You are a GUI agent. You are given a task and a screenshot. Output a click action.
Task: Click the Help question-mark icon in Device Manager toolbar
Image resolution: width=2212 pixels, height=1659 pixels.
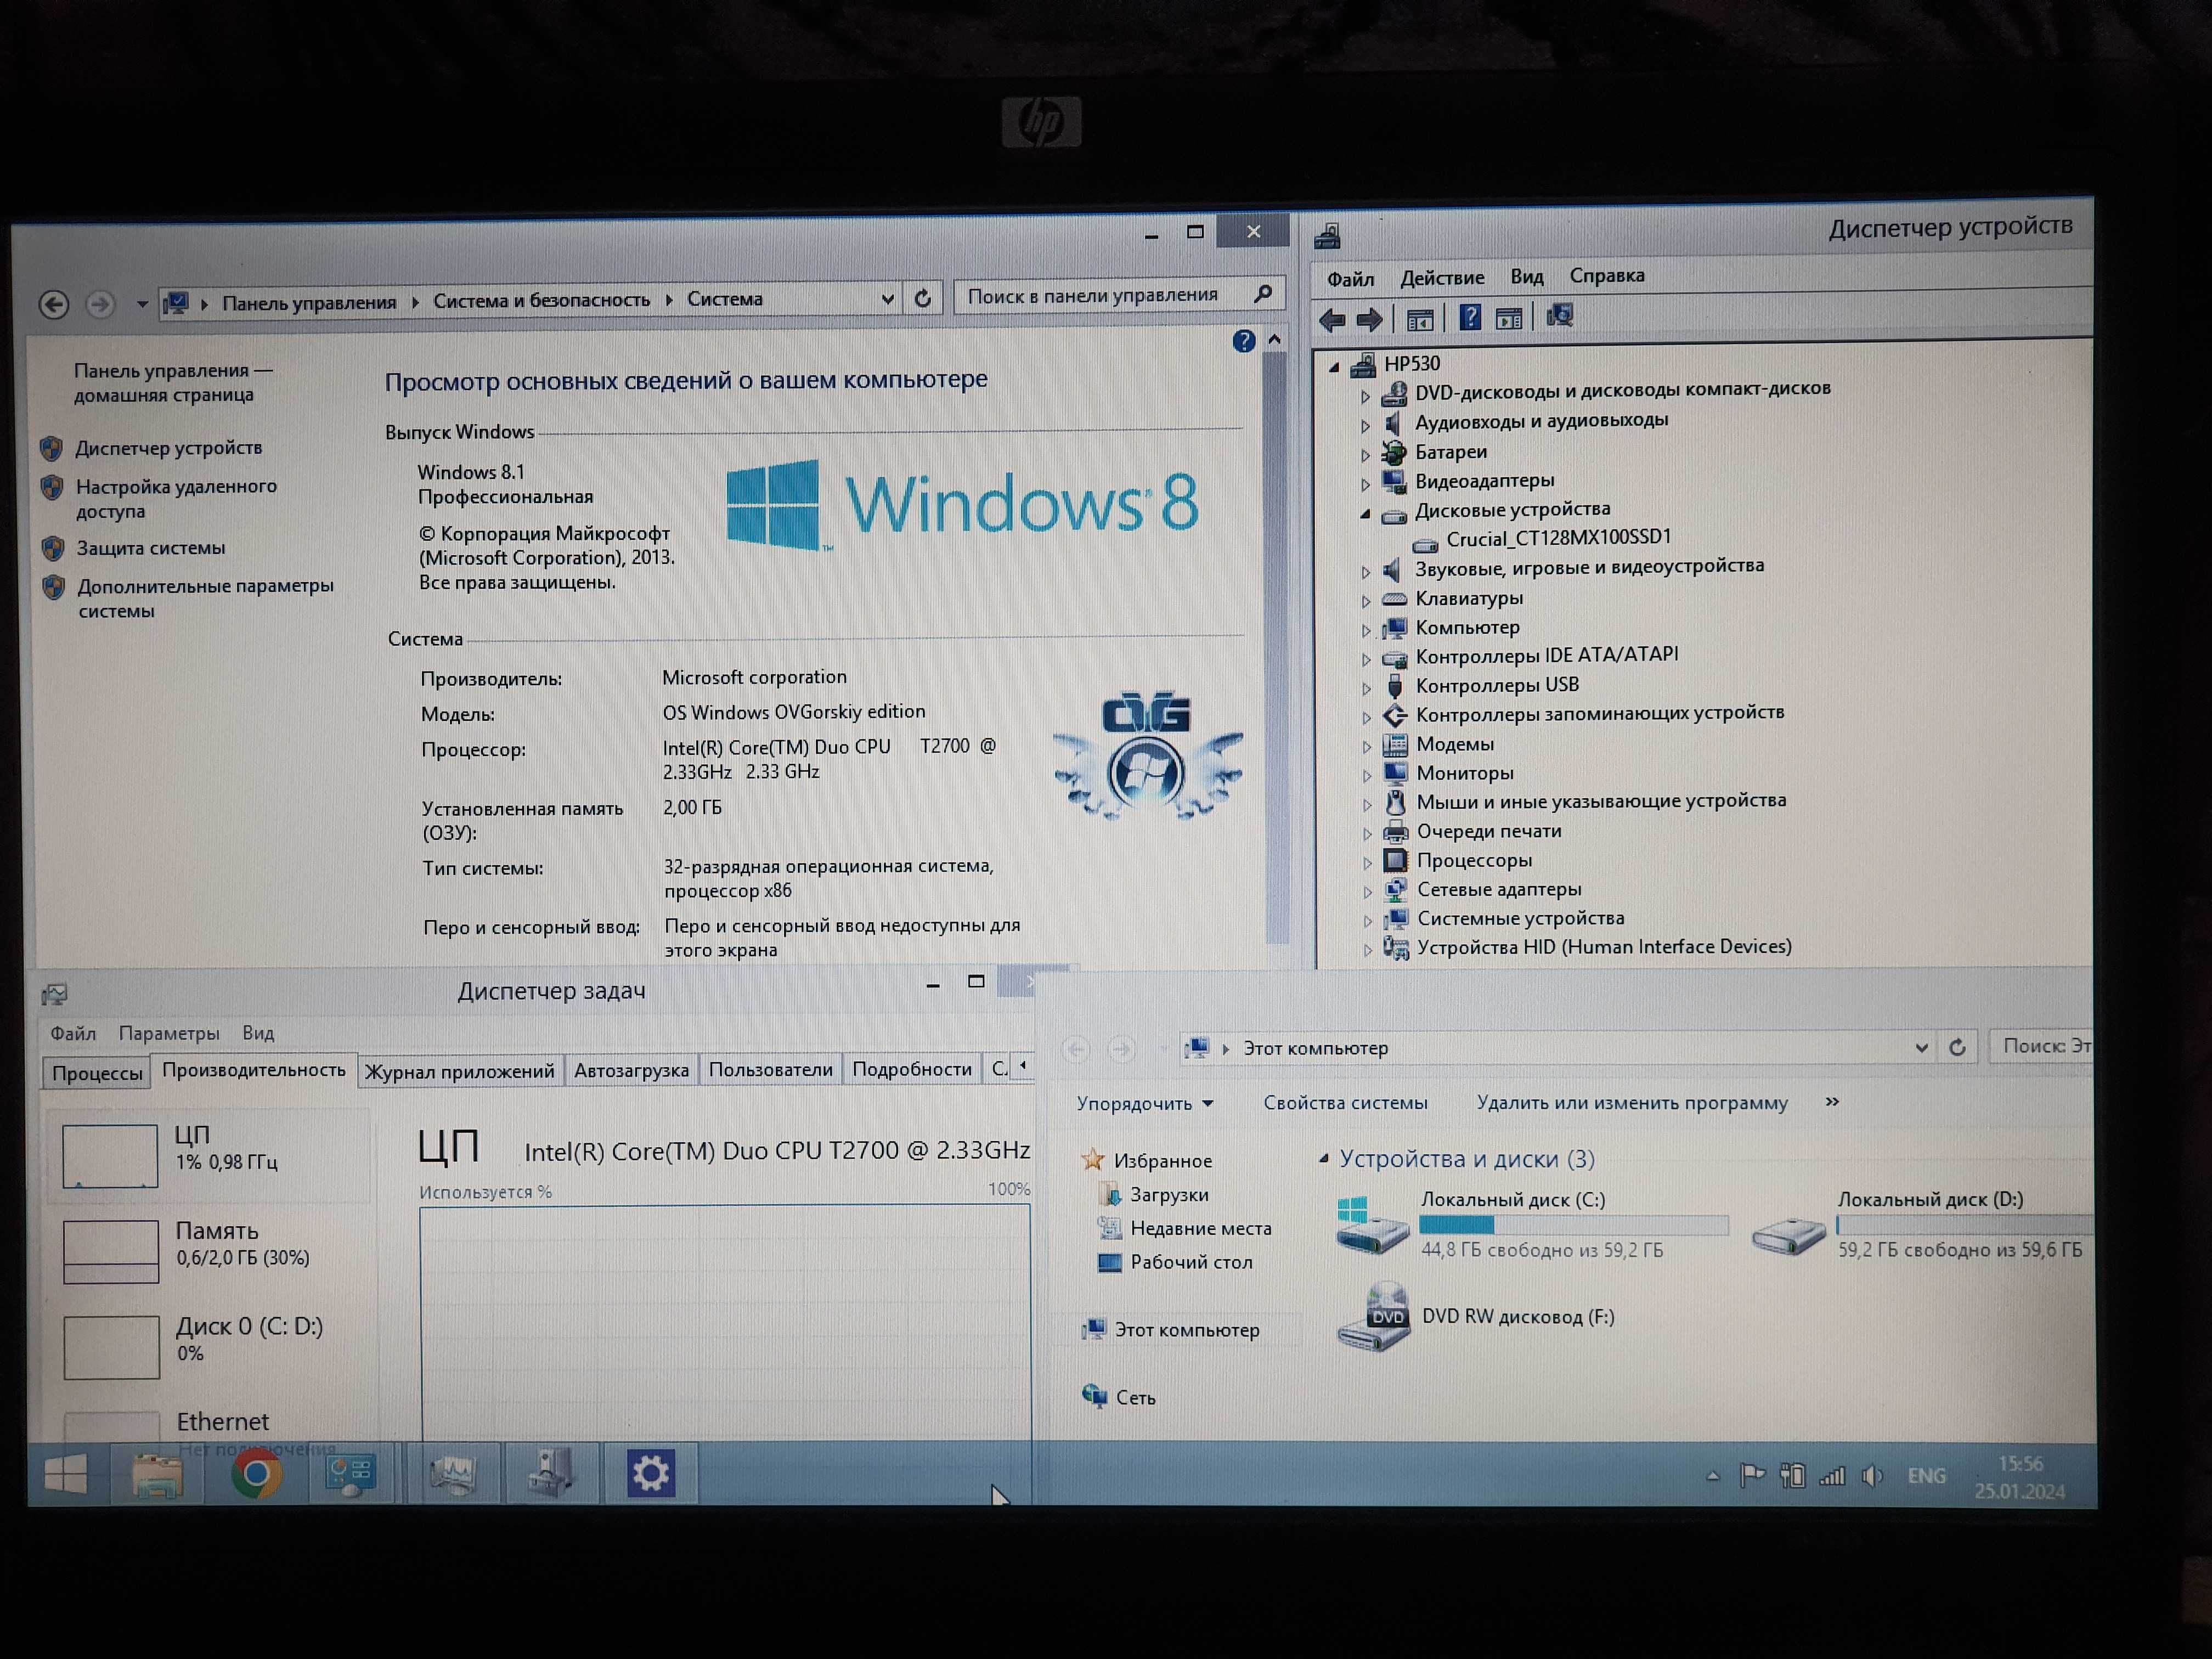[1470, 318]
